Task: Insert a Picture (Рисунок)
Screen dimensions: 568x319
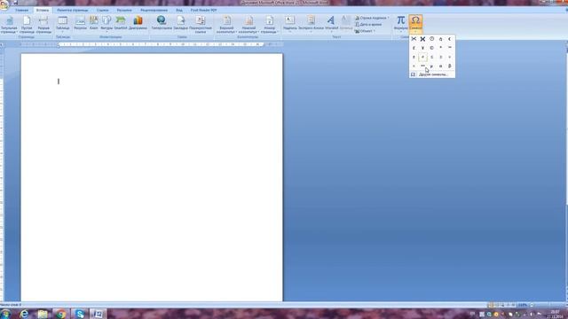Action: point(81,23)
